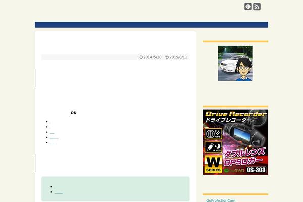Image resolution: width=303 pixels, height=202 pixels.
Task: Open the GoProActionCam link
Action: (221, 200)
